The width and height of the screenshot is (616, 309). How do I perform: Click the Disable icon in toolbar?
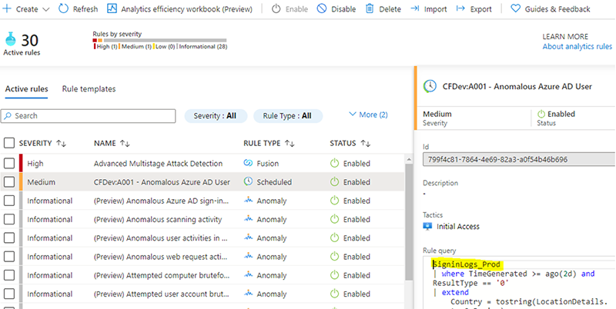point(322,8)
